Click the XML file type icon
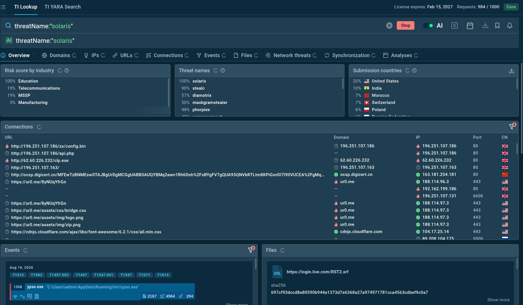523x305 pixels. pos(277,272)
